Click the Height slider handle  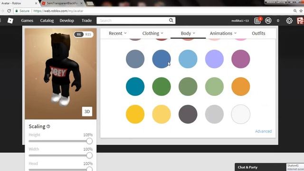(89, 141)
